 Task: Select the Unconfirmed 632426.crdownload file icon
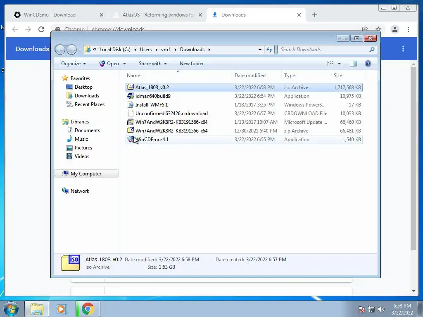(x=131, y=113)
